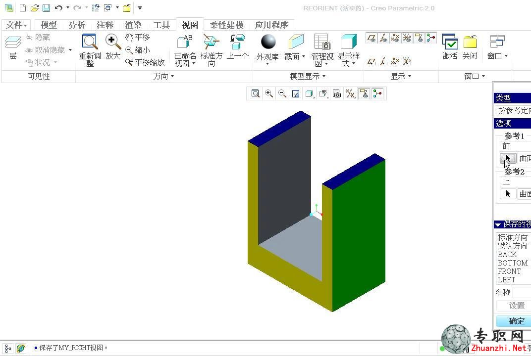531x356 pixels.
Task: Click the browser globe icon in status bar
Action: pos(21,348)
